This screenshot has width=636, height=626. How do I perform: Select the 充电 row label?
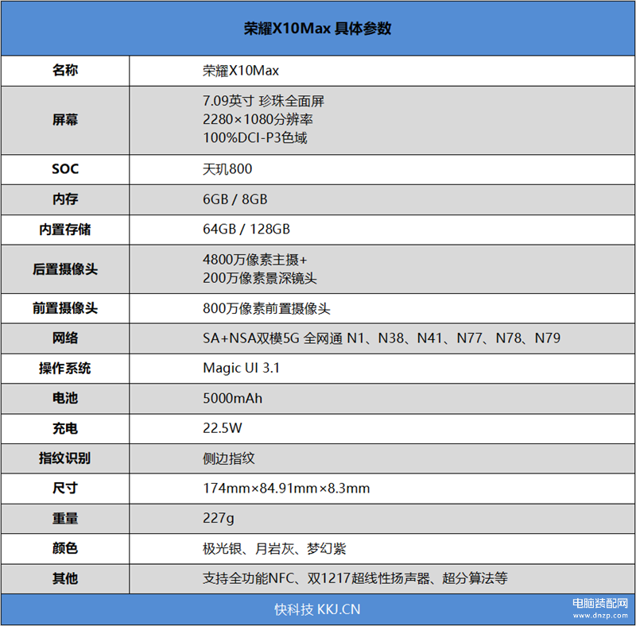[65, 428]
